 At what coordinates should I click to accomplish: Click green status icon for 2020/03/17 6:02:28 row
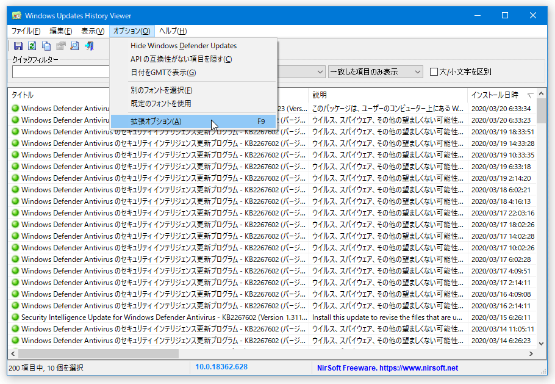point(15,259)
